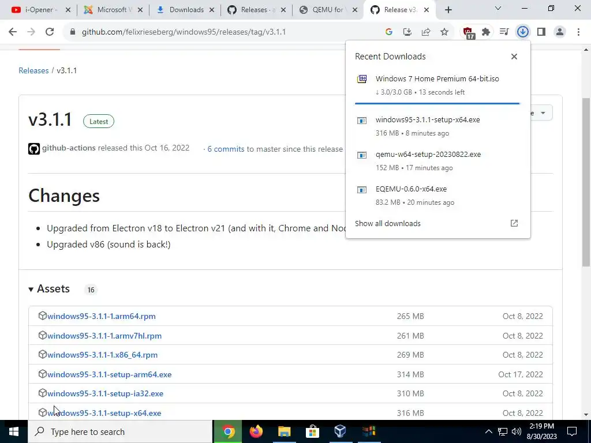Close the i-Opener tab
Viewport: 591px width, 443px height.
(68, 10)
